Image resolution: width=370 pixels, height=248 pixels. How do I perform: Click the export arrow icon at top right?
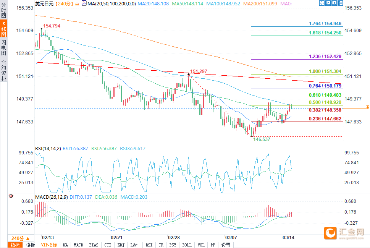[x=340, y=3]
